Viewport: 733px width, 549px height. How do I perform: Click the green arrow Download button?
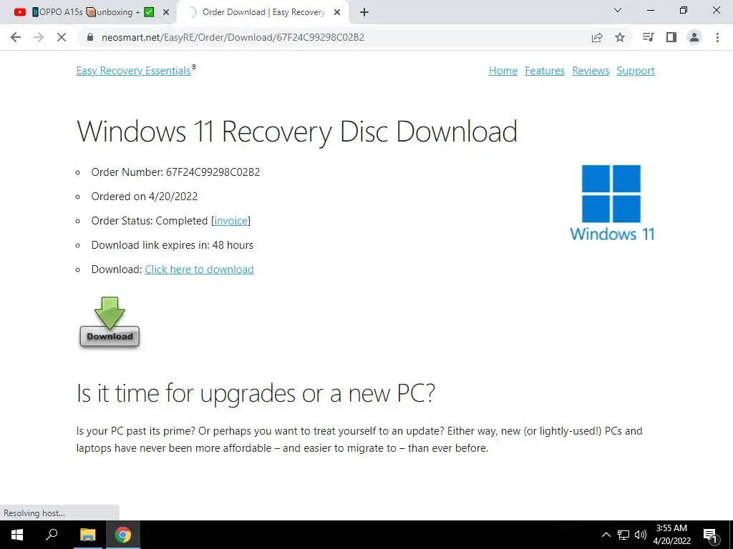click(x=110, y=322)
